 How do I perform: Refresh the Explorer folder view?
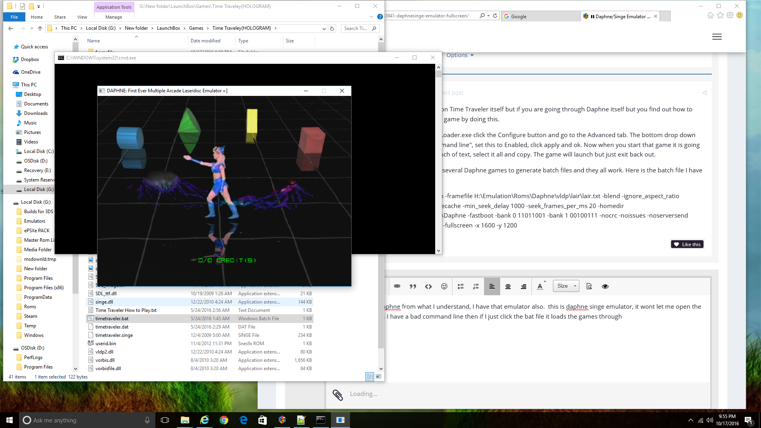click(332, 29)
